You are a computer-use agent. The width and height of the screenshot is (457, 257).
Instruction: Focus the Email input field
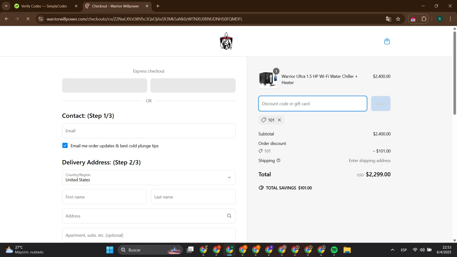[149, 131]
